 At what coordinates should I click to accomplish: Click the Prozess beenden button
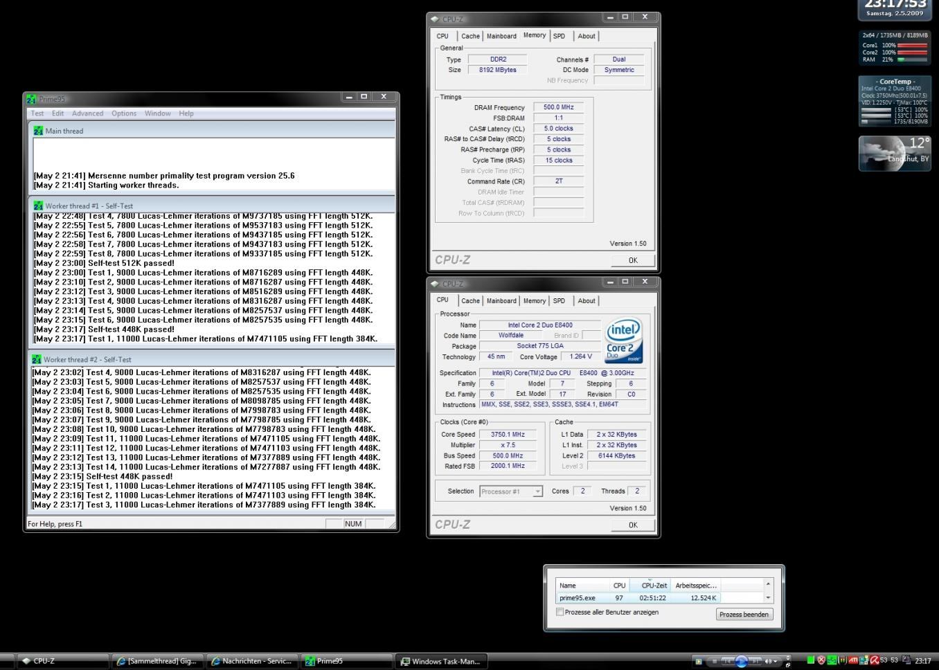click(744, 614)
